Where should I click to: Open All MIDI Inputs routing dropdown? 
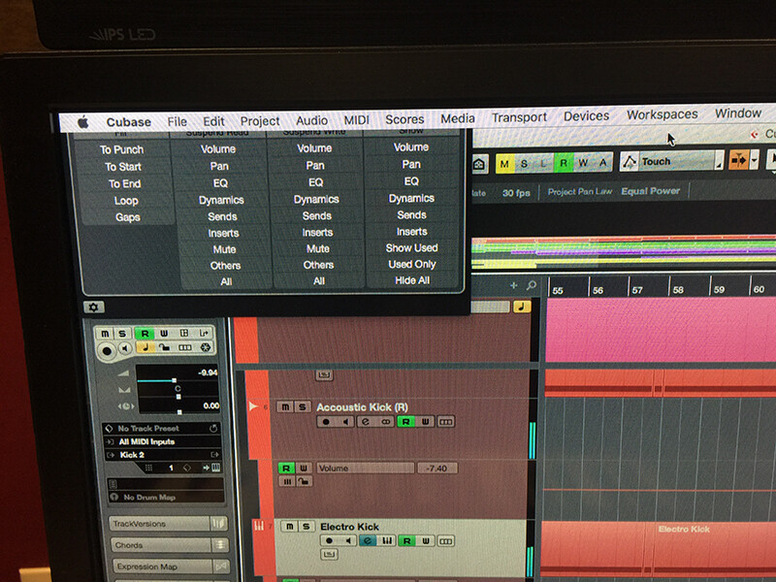click(162, 442)
